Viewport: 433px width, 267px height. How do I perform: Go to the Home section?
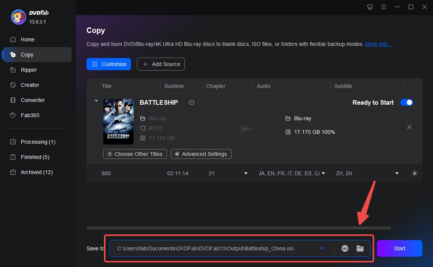pyautogui.click(x=27, y=39)
